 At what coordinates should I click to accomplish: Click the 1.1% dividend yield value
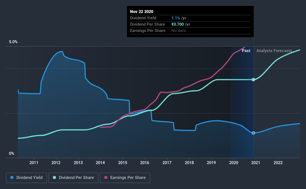pos(176,18)
